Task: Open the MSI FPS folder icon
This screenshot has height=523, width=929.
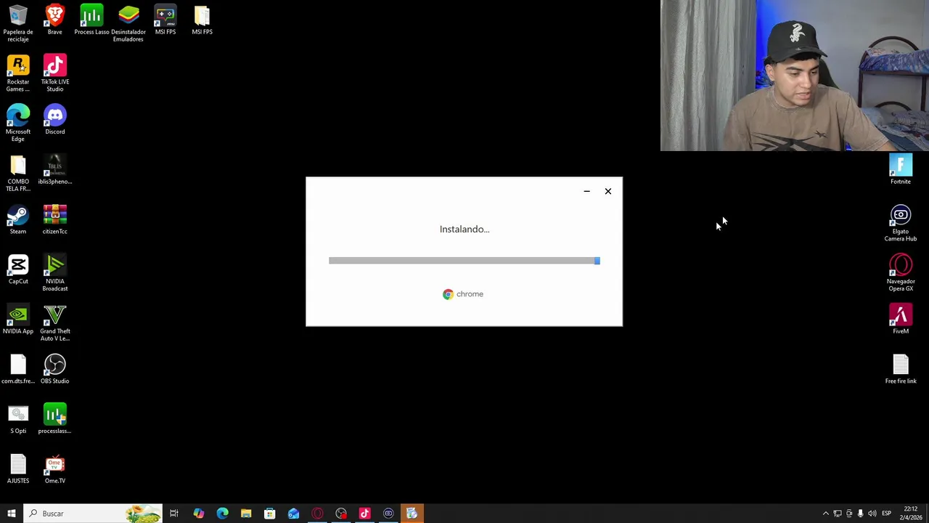Action: (202, 20)
